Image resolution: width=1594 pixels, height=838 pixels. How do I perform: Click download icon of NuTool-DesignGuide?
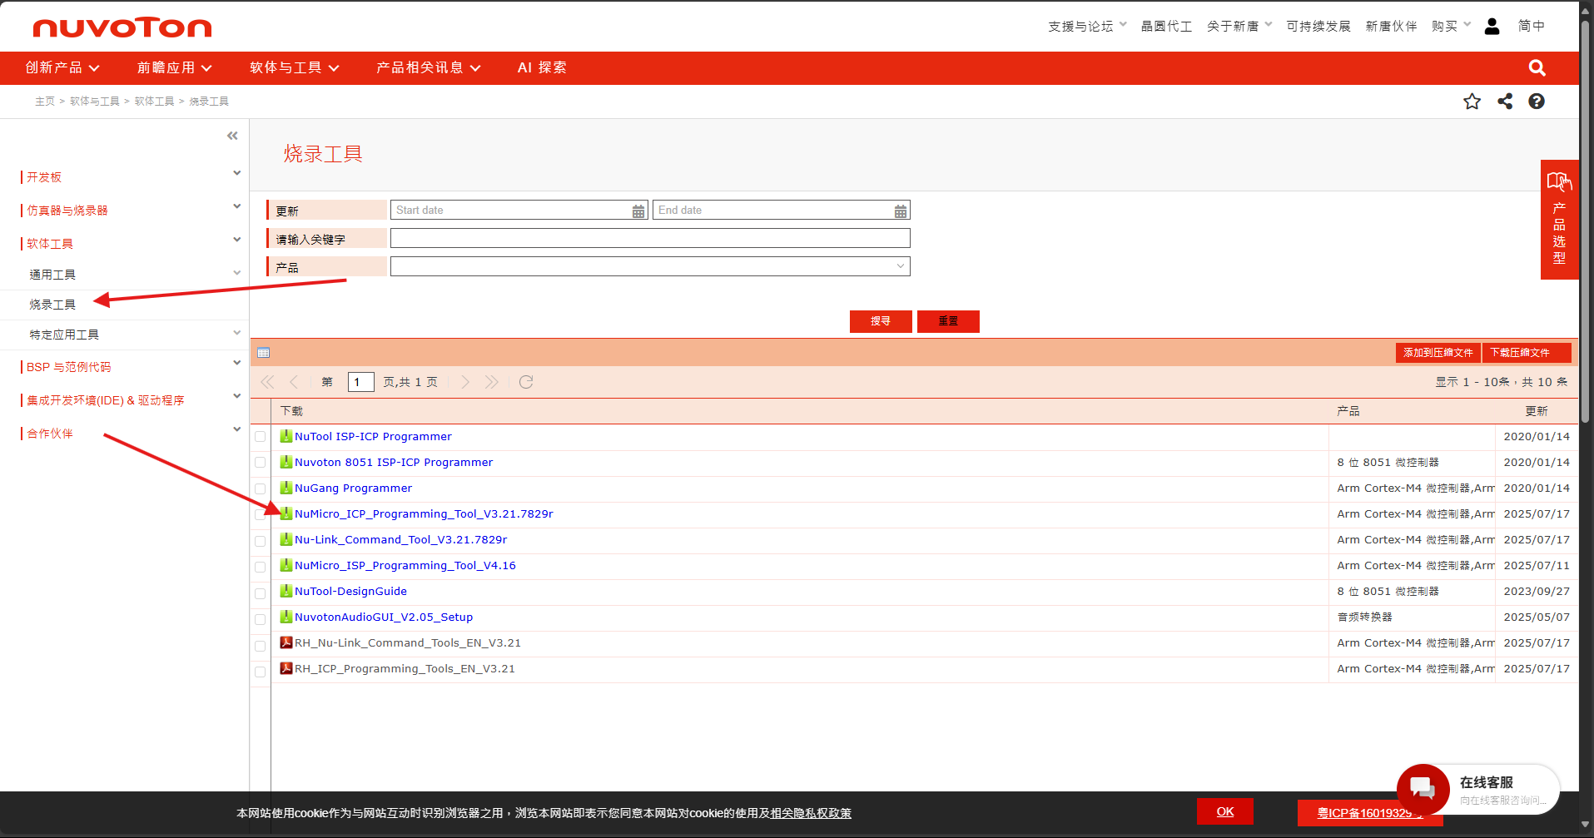click(x=286, y=591)
